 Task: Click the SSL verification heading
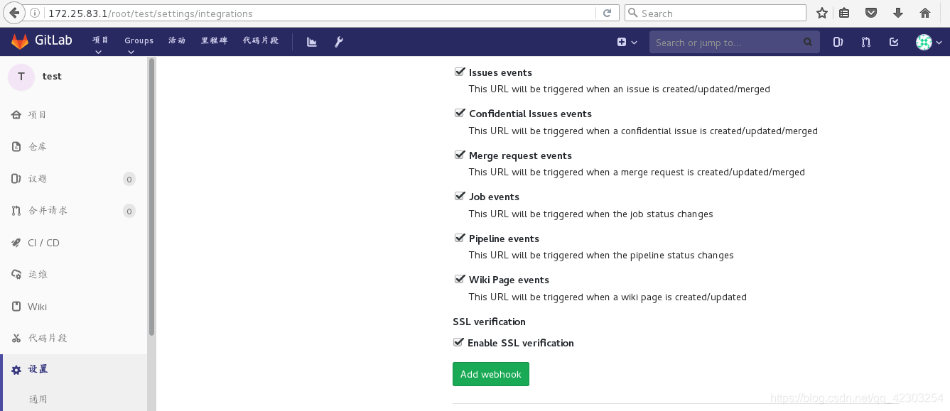click(489, 322)
